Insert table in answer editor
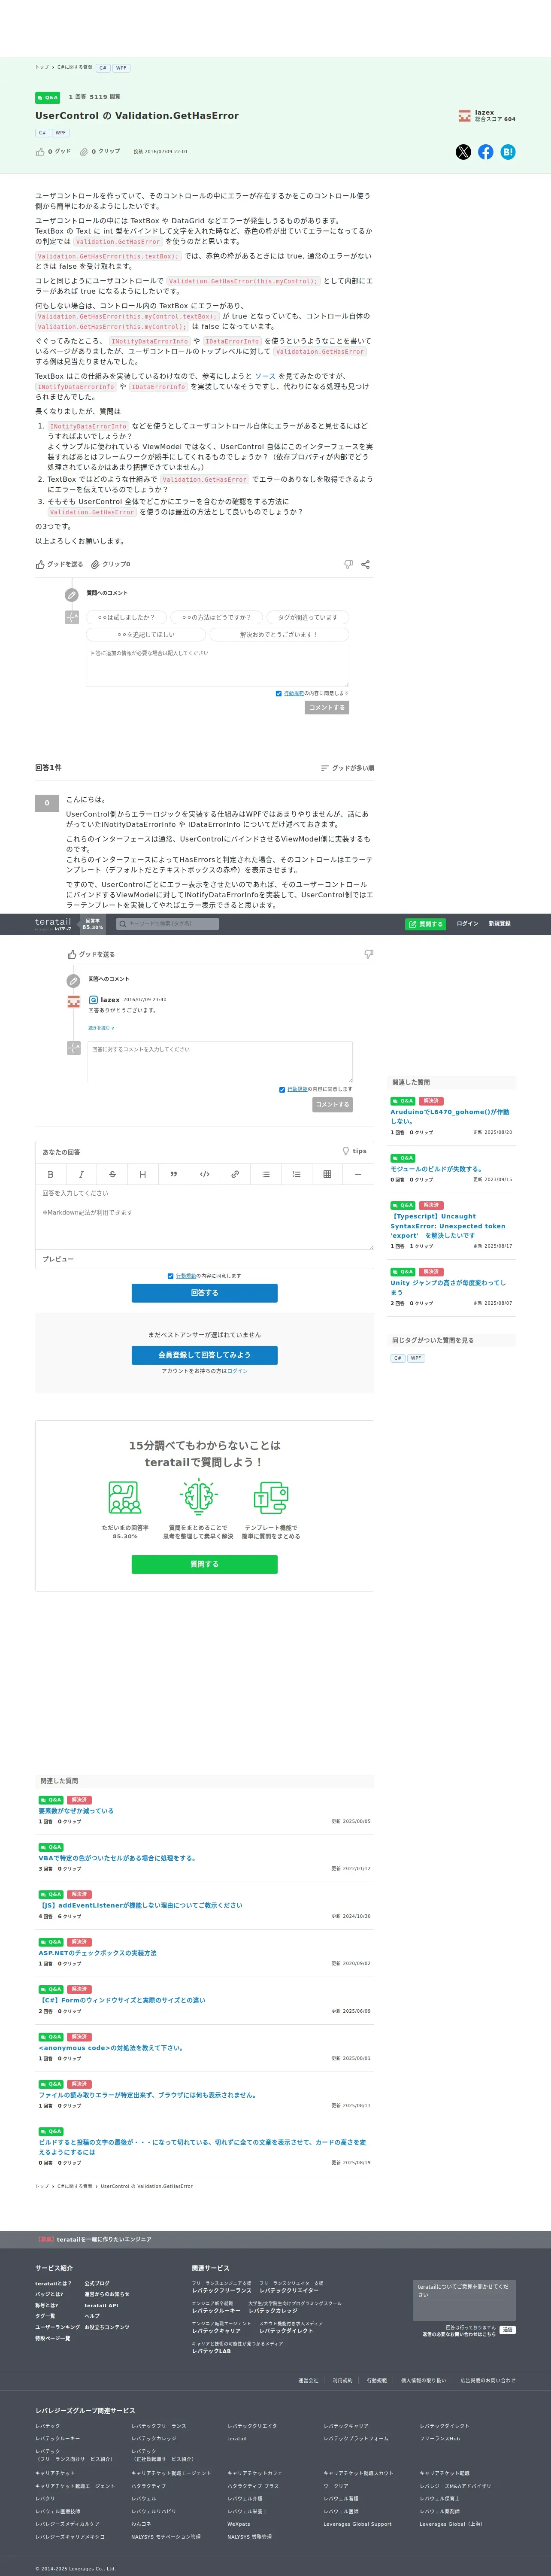551x2576 pixels. [x=327, y=1174]
